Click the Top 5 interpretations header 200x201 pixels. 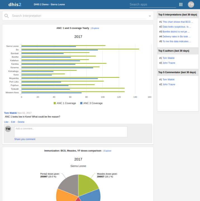[178, 15]
